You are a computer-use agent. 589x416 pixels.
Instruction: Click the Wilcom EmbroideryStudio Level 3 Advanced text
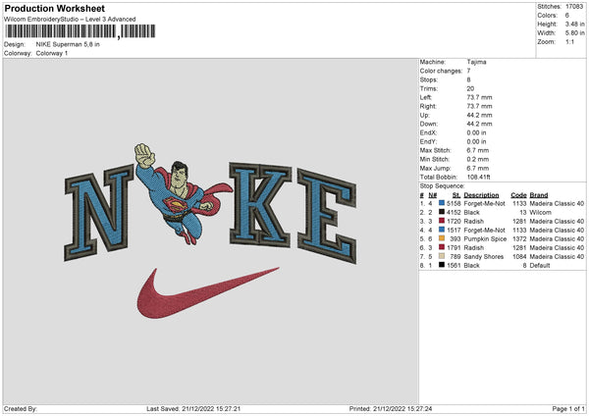(x=70, y=20)
